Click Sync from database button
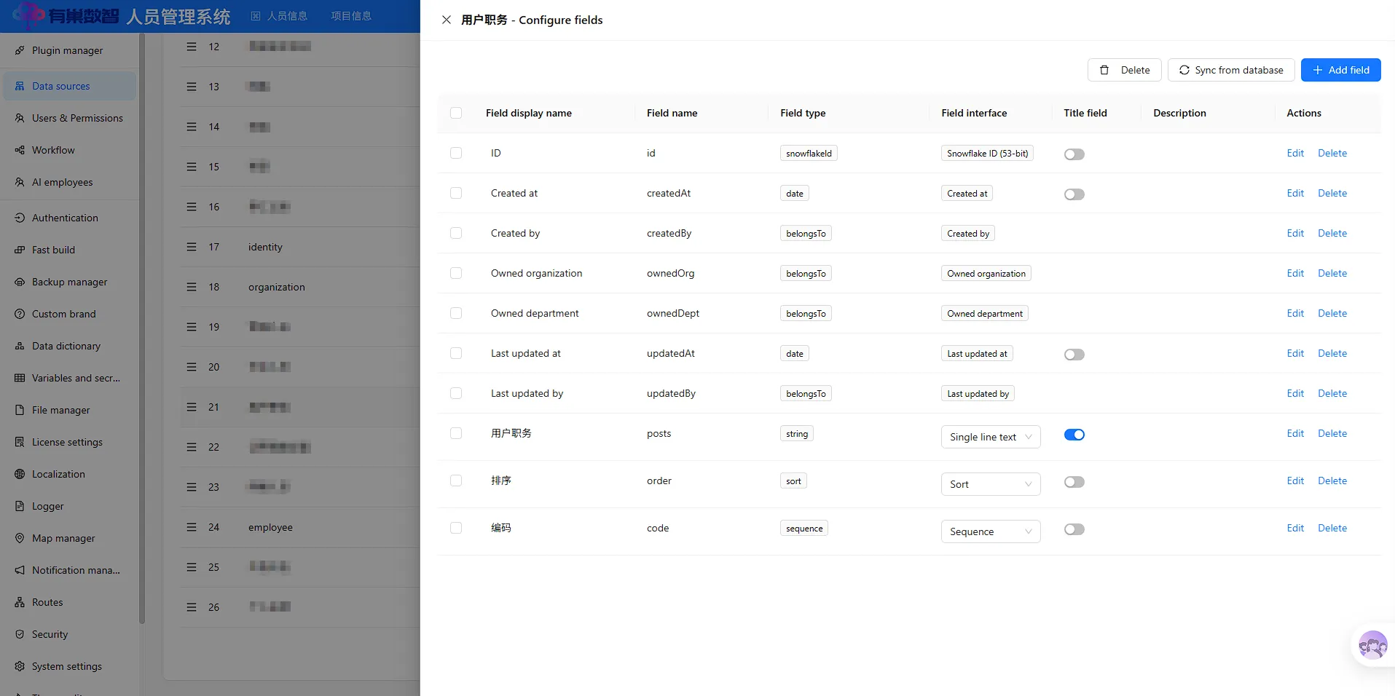 point(1231,70)
